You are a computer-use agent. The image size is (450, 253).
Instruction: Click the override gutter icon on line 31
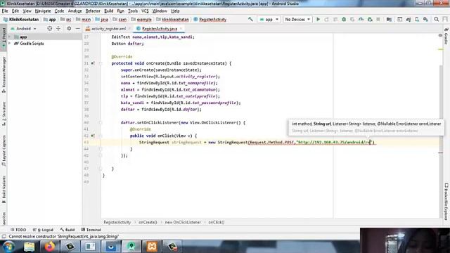coord(93,63)
